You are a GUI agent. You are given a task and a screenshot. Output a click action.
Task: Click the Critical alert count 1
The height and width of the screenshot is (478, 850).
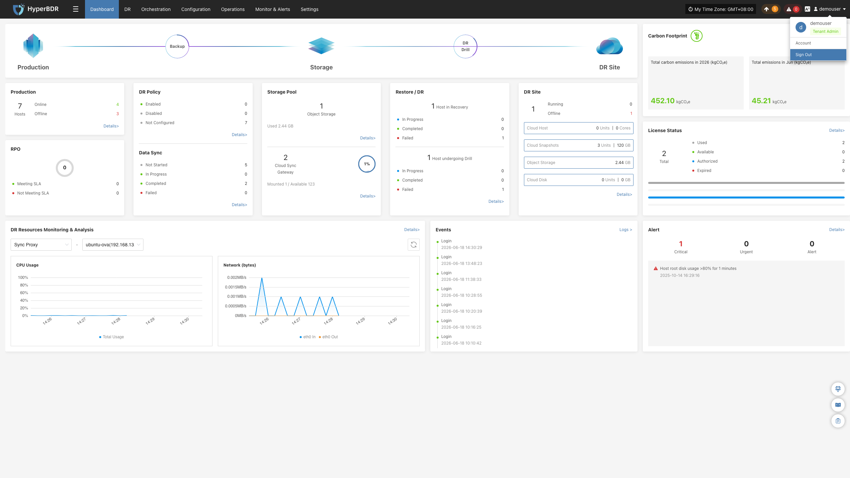[x=681, y=244]
